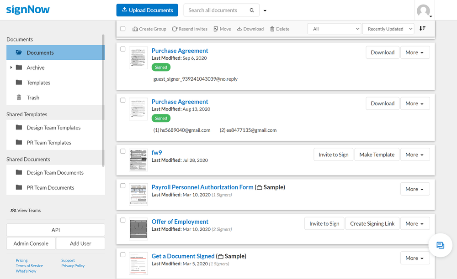Open More menu for Get a Document Signed
457x279 pixels.
click(x=415, y=258)
